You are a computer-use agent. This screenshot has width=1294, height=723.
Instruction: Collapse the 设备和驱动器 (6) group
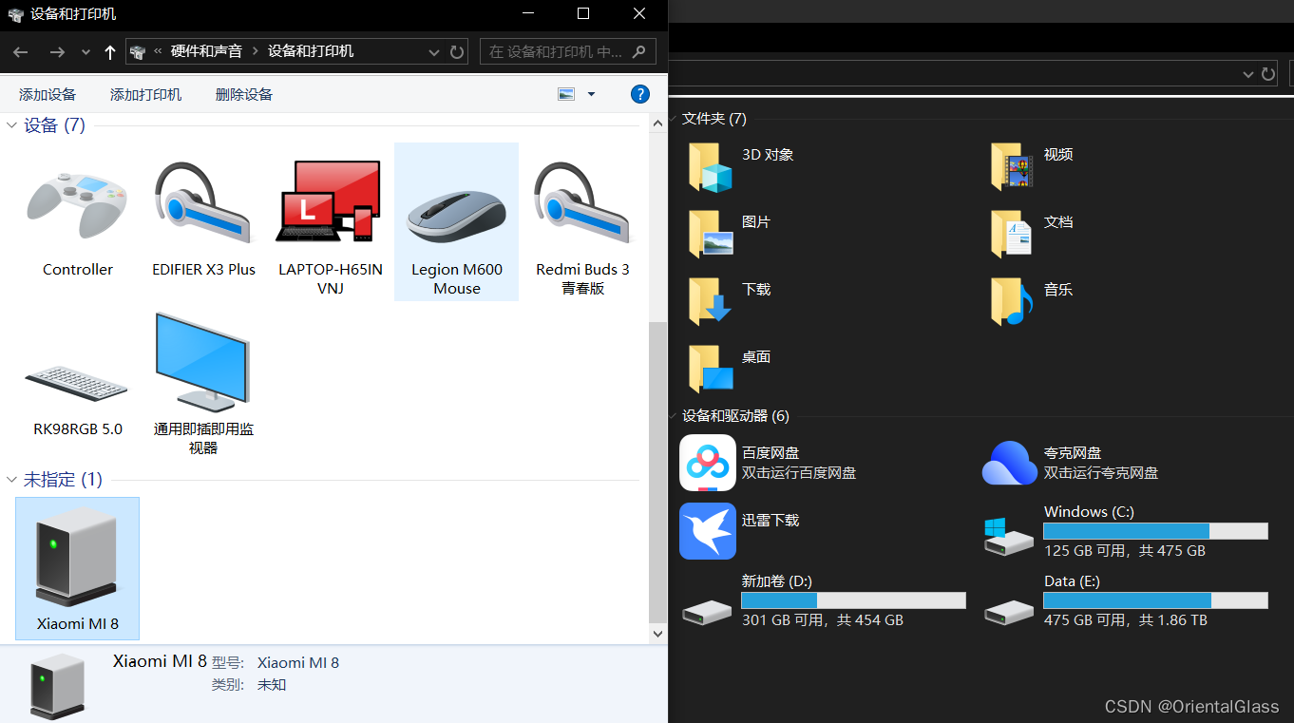click(674, 416)
